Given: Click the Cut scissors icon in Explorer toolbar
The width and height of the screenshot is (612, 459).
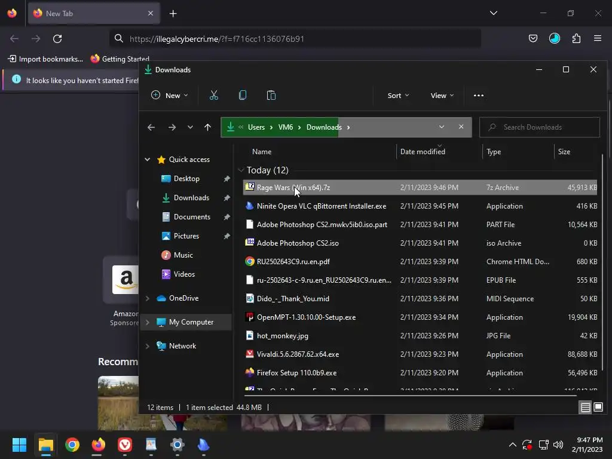Looking at the screenshot, I should click(x=213, y=95).
